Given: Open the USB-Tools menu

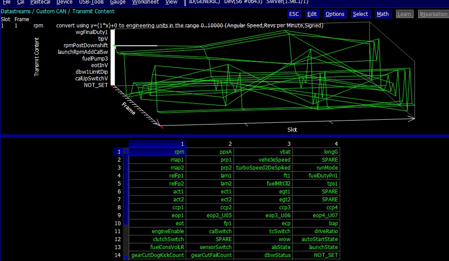Looking at the screenshot, I should [91, 2].
